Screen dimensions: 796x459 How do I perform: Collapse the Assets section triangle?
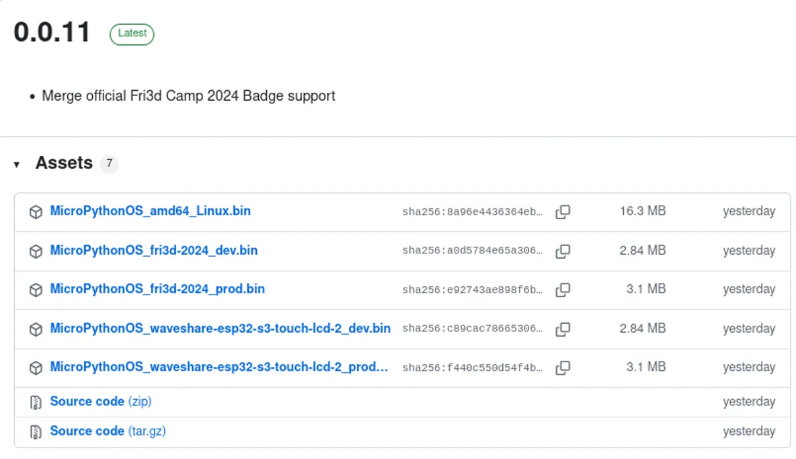[x=17, y=164]
